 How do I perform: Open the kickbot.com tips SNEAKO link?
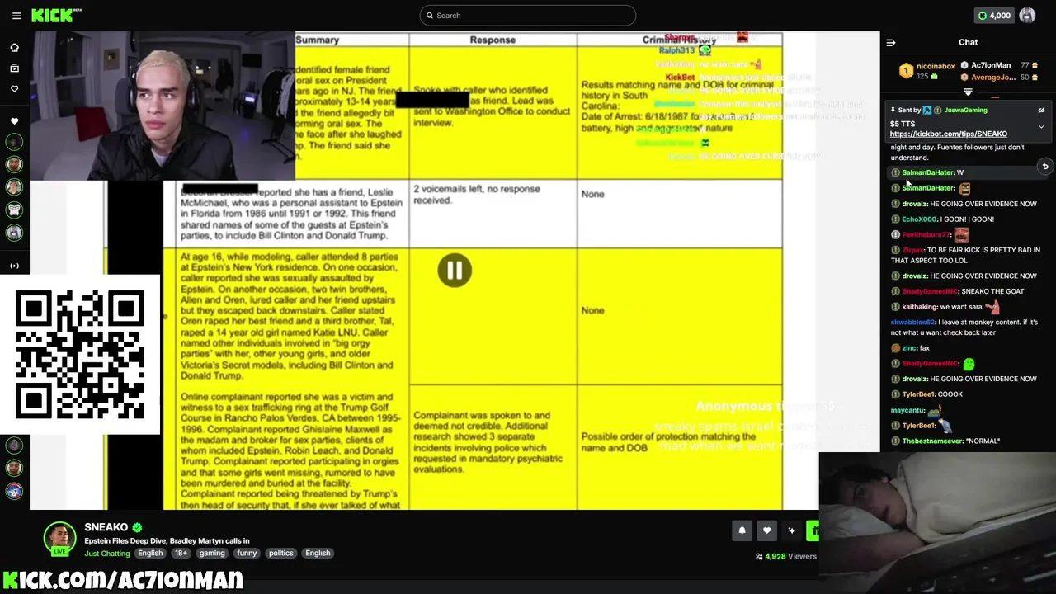pos(948,134)
